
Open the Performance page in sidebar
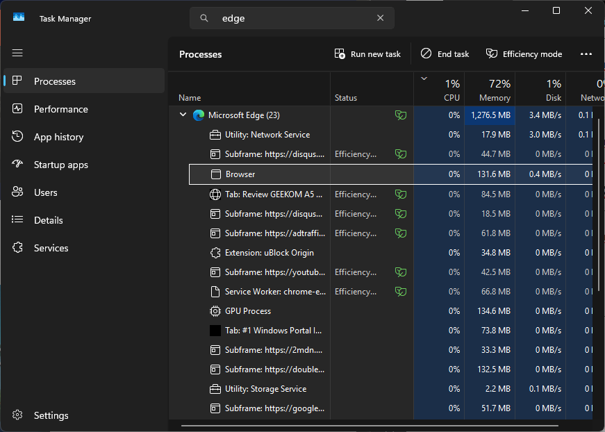tap(60, 109)
